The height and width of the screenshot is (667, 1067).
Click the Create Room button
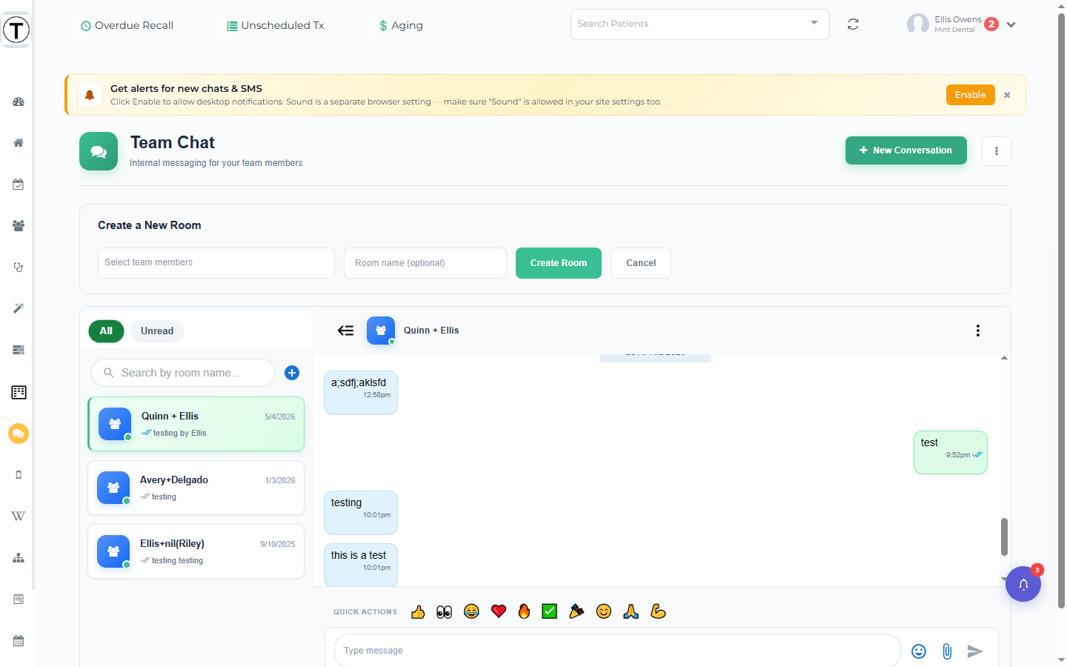[x=559, y=263]
